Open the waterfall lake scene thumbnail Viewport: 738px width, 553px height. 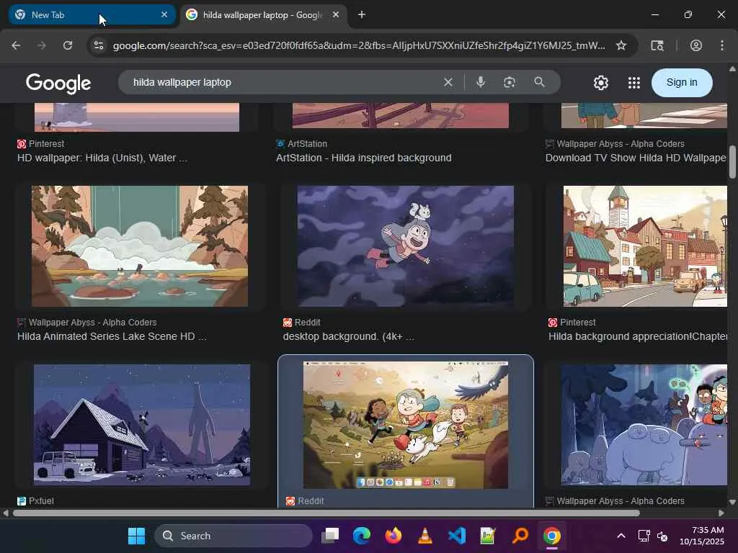(x=140, y=246)
